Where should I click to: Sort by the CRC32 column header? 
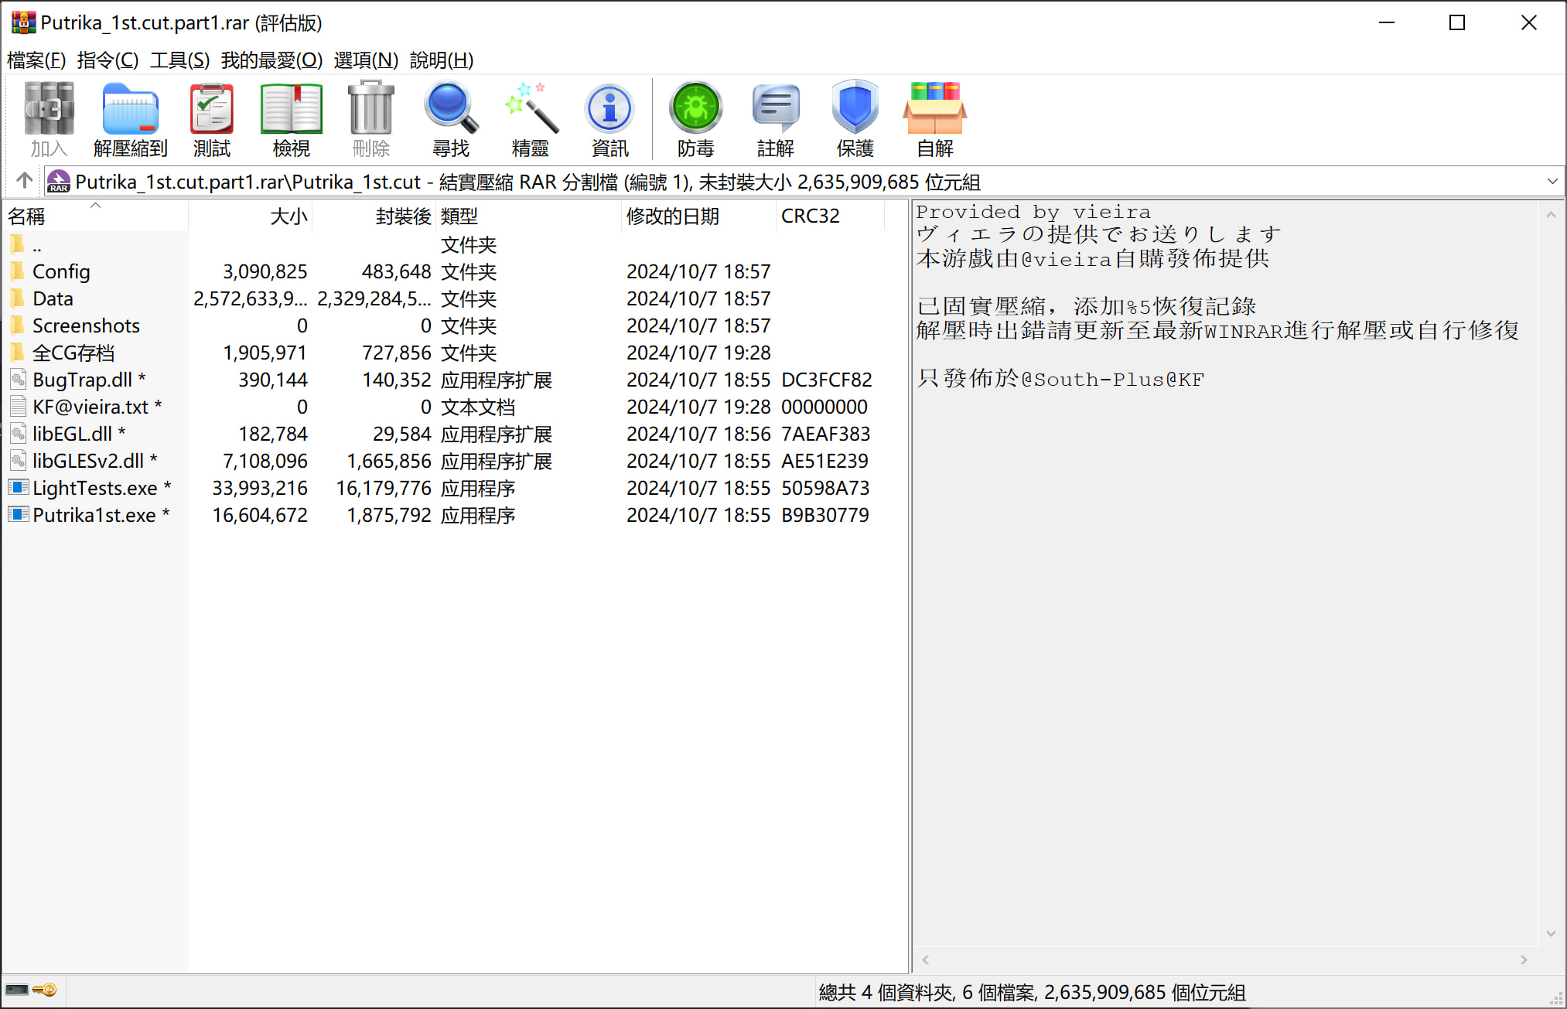tap(810, 216)
